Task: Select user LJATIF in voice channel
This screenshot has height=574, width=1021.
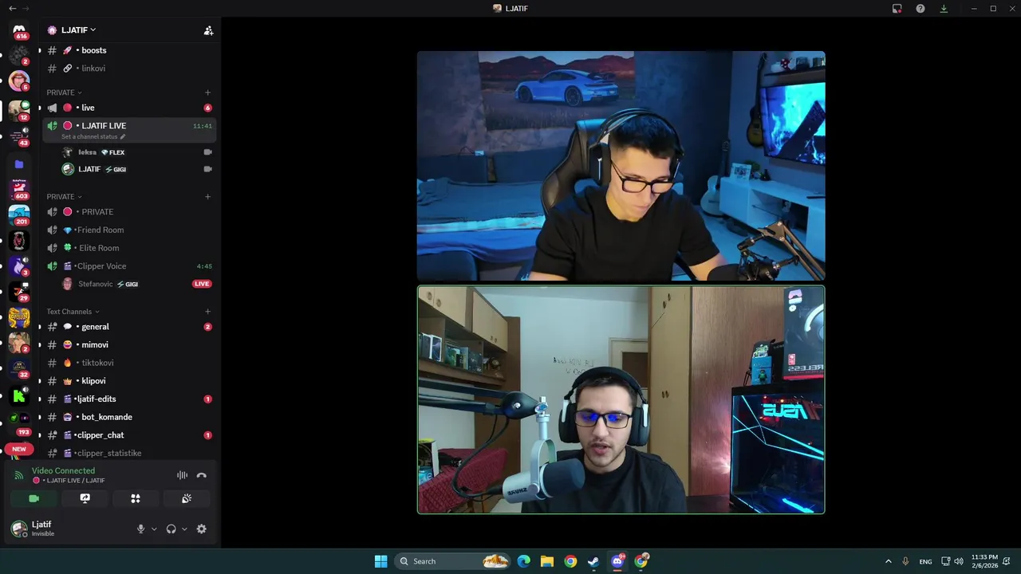Action: tap(136, 169)
